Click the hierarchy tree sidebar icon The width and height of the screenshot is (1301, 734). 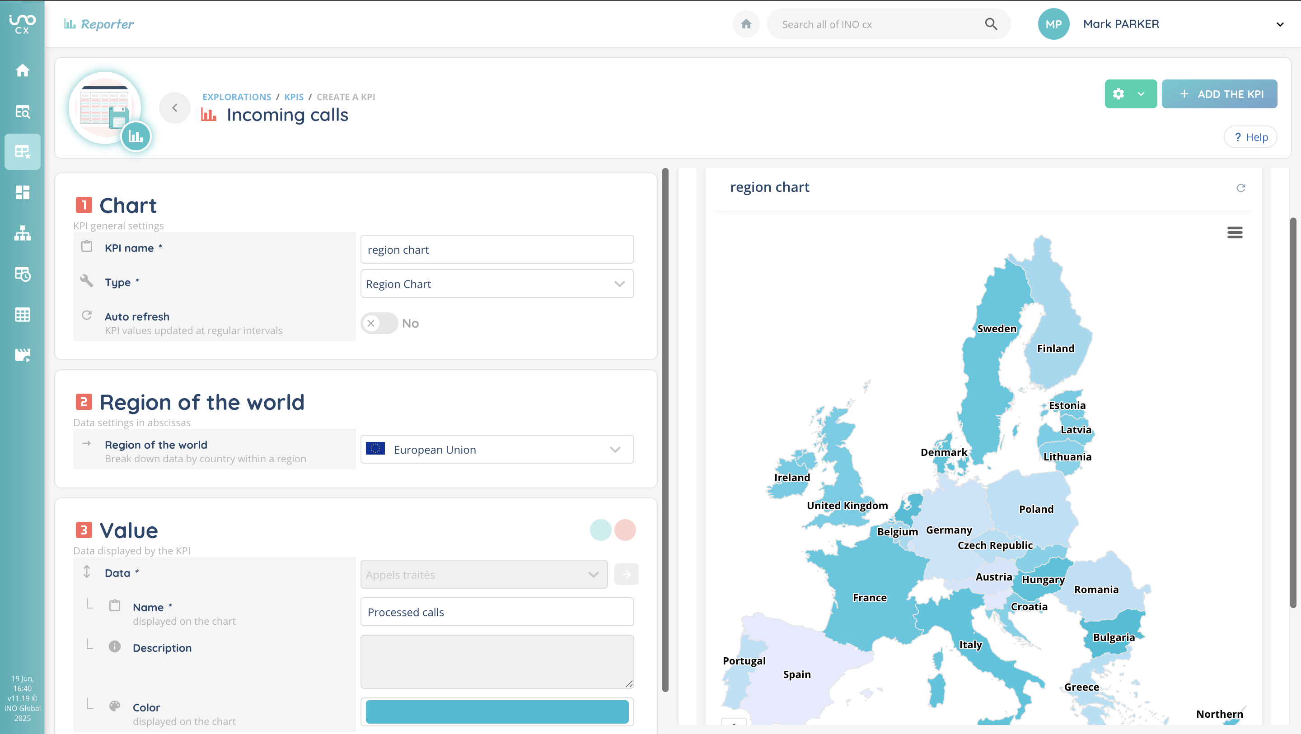pyautogui.click(x=22, y=233)
